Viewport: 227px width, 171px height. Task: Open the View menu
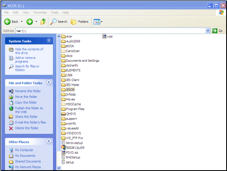26,13
